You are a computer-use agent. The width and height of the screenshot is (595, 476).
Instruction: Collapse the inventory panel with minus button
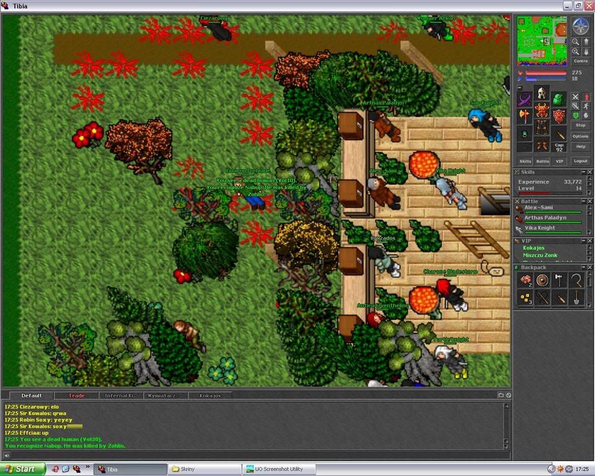[x=519, y=87]
